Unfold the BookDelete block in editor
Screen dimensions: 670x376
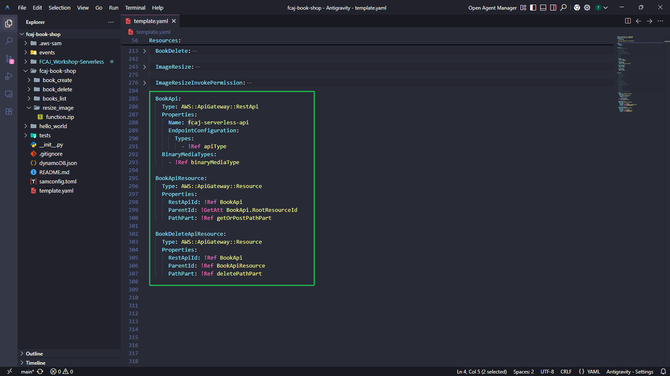(144, 51)
